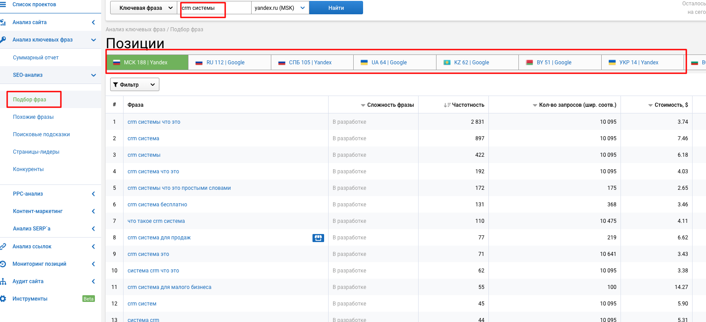This screenshot has width=706, height=322.
Task: Open the phrase link crm система in row 2
Action: click(x=143, y=138)
